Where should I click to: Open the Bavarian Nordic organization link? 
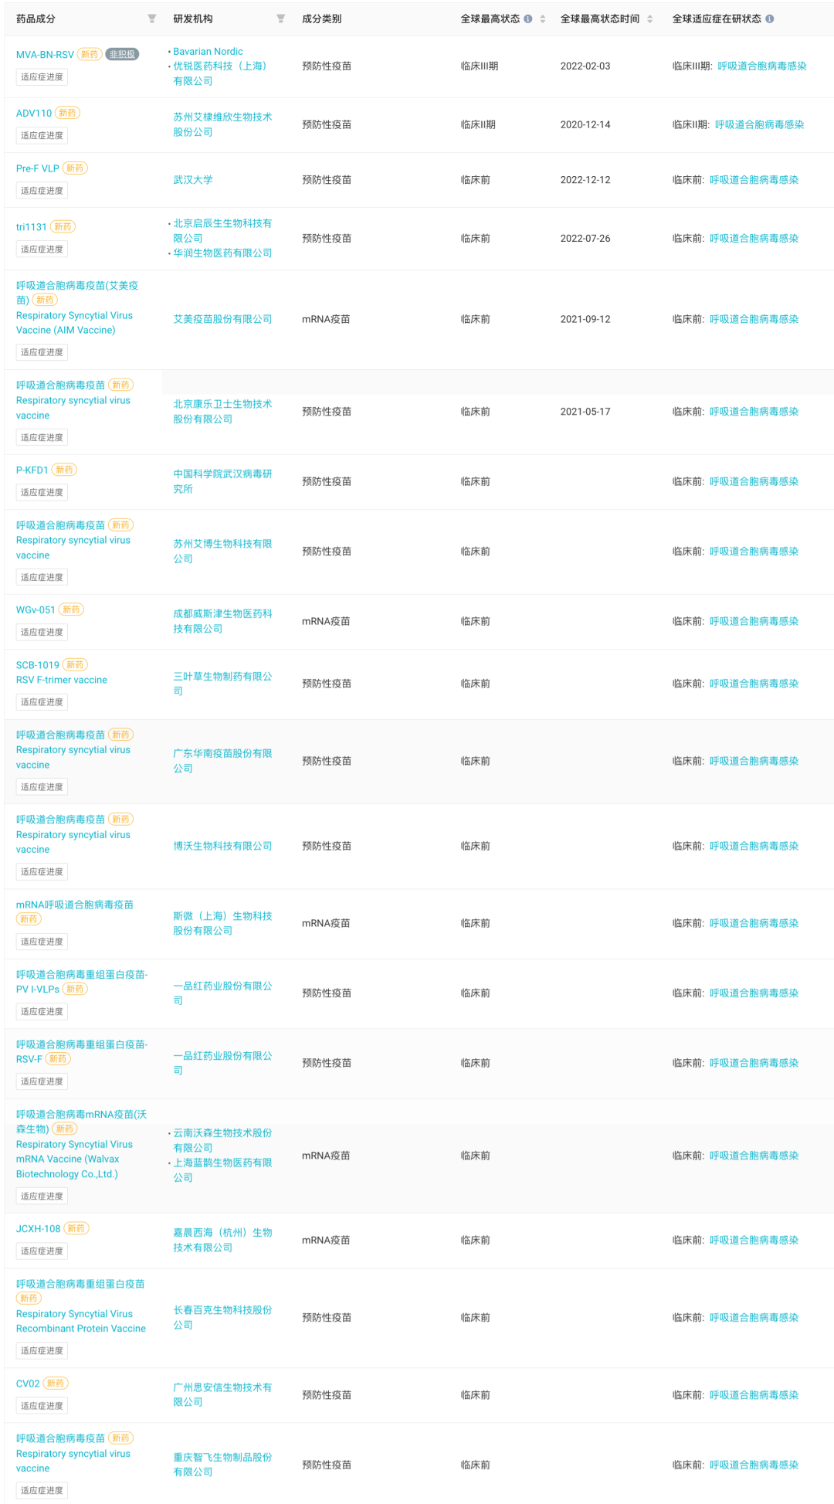208,52
